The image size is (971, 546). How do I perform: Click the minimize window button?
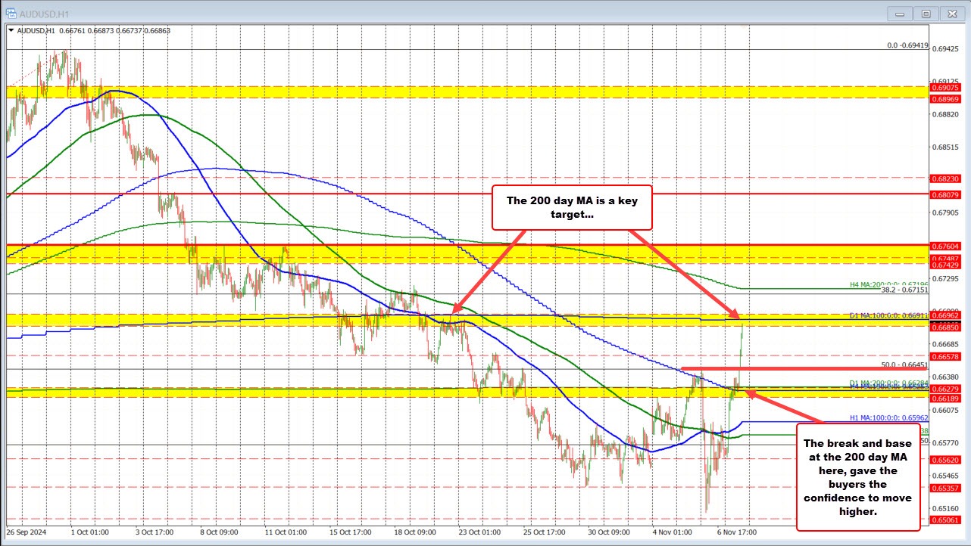[899, 13]
